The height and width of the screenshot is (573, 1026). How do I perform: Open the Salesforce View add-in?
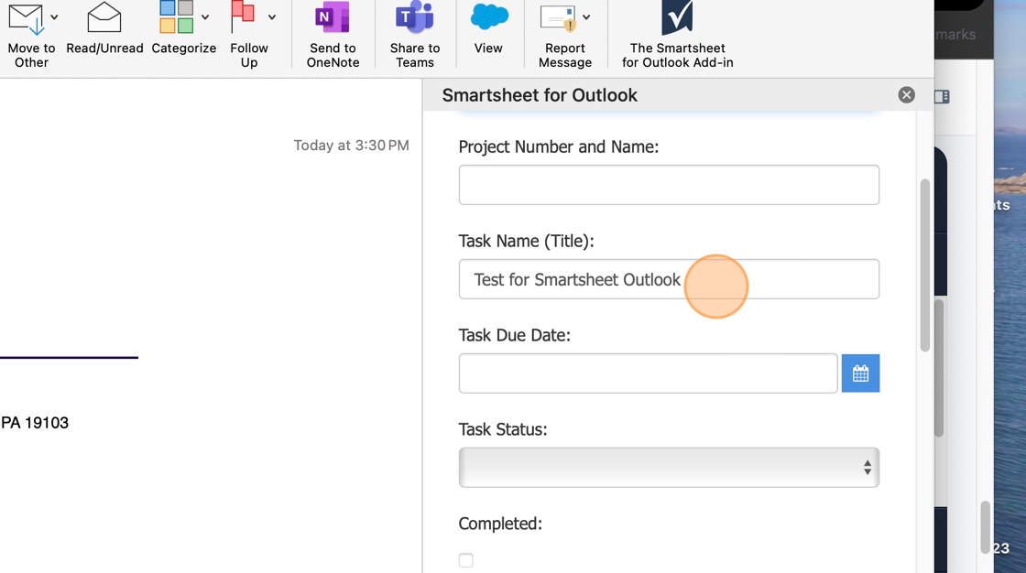point(489,28)
